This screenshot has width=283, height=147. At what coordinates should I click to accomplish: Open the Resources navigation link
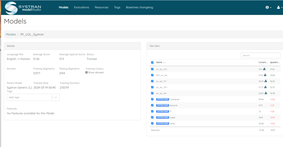point(101,7)
